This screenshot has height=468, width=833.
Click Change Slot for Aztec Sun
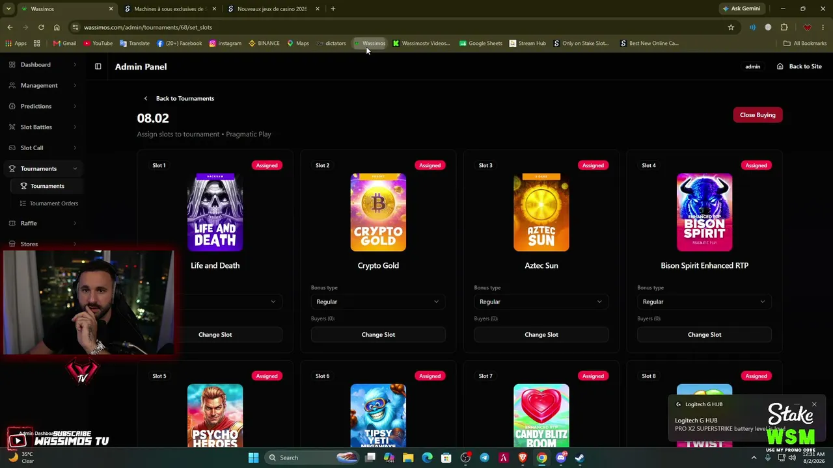[x=541, y=335]
